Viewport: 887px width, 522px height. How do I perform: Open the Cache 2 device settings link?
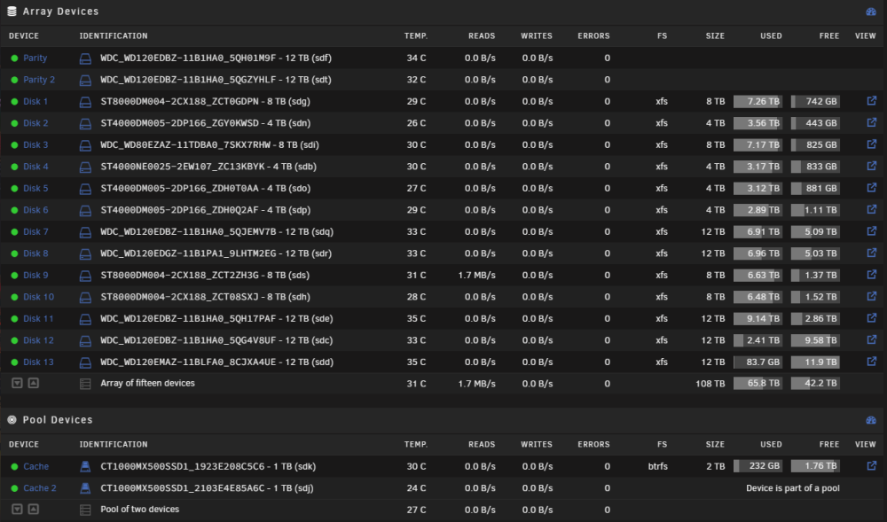pyautogui.click(x=40, y=488)
